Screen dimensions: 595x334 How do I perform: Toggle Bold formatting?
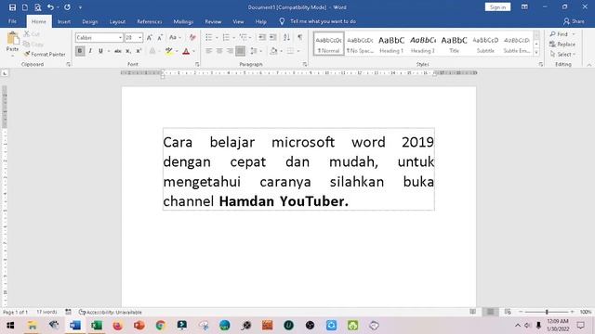tap(80, 51)
